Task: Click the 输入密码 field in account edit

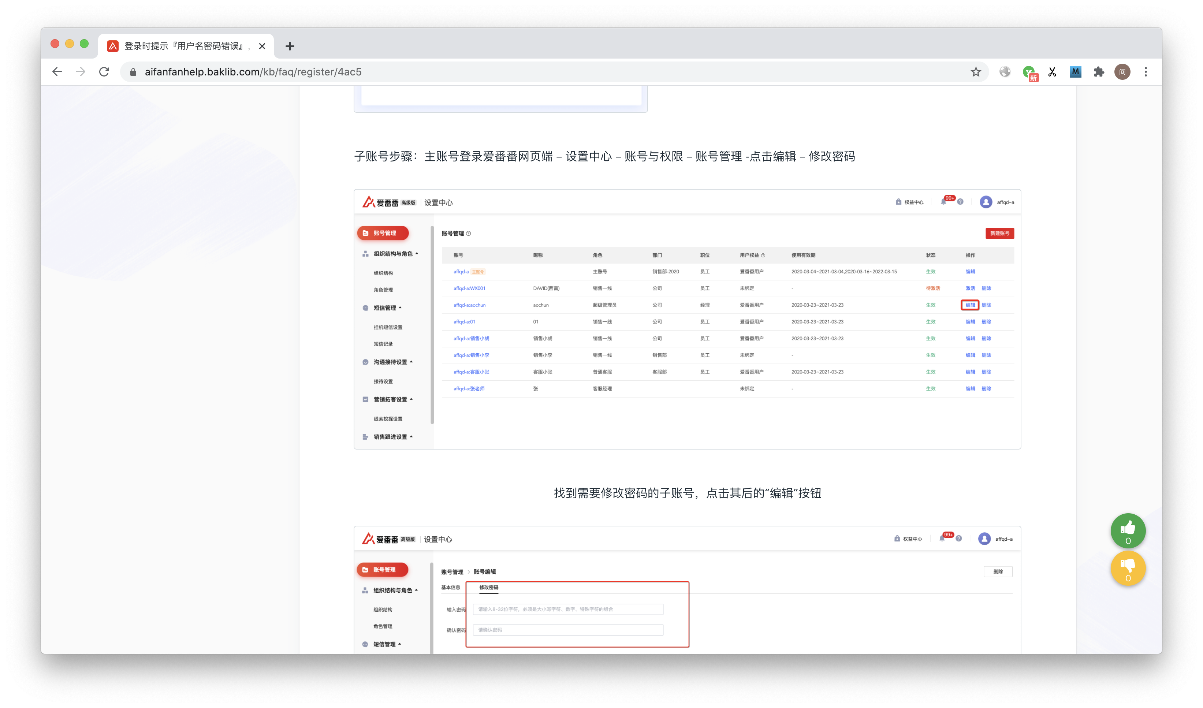Action: click(567, 609)
